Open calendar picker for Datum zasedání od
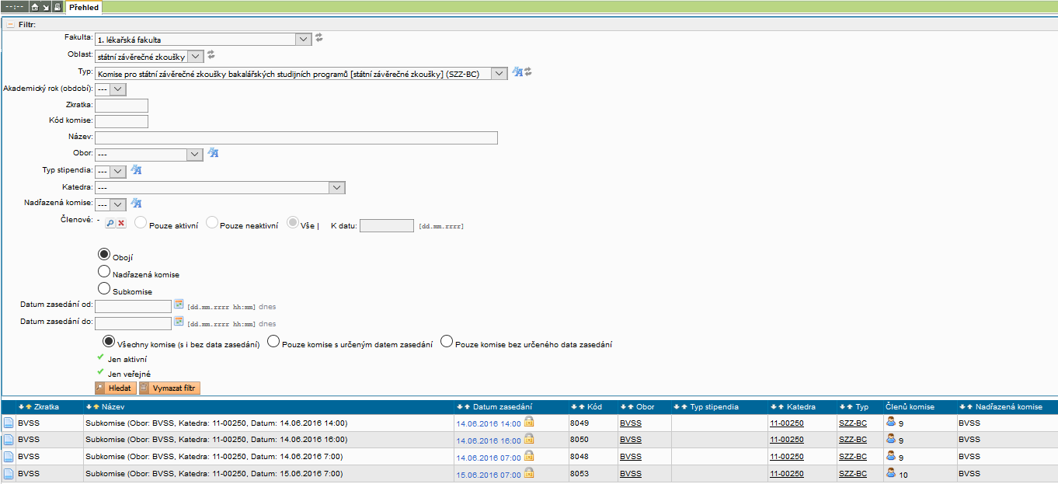This screenshot has height=484, width=1058. (x=179, y=304)
